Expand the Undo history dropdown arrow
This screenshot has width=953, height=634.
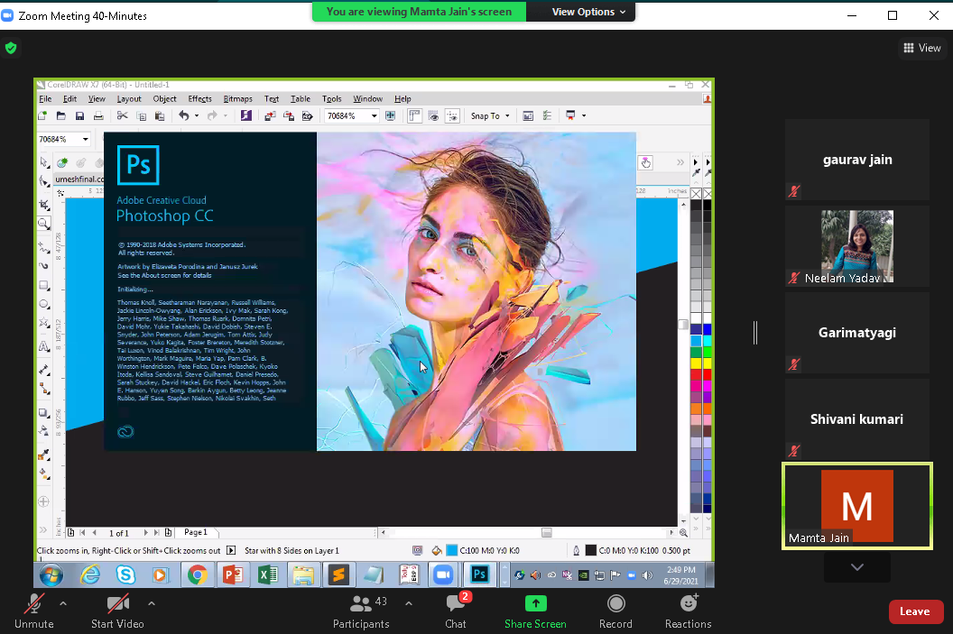(197, 116)
